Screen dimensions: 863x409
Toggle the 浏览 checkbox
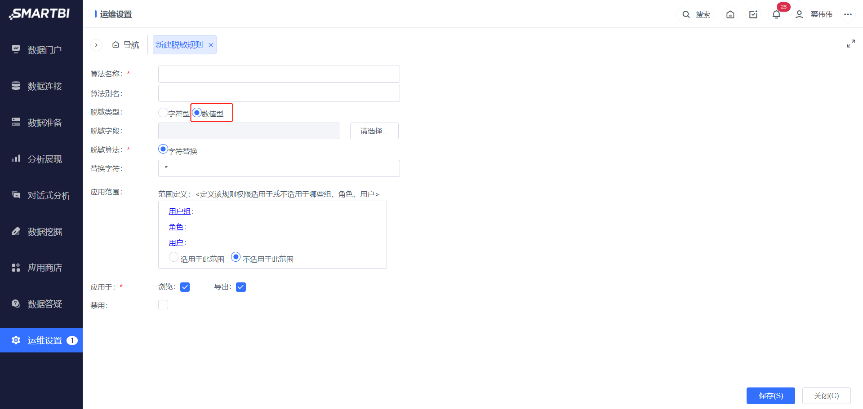[x=185, y=287]
